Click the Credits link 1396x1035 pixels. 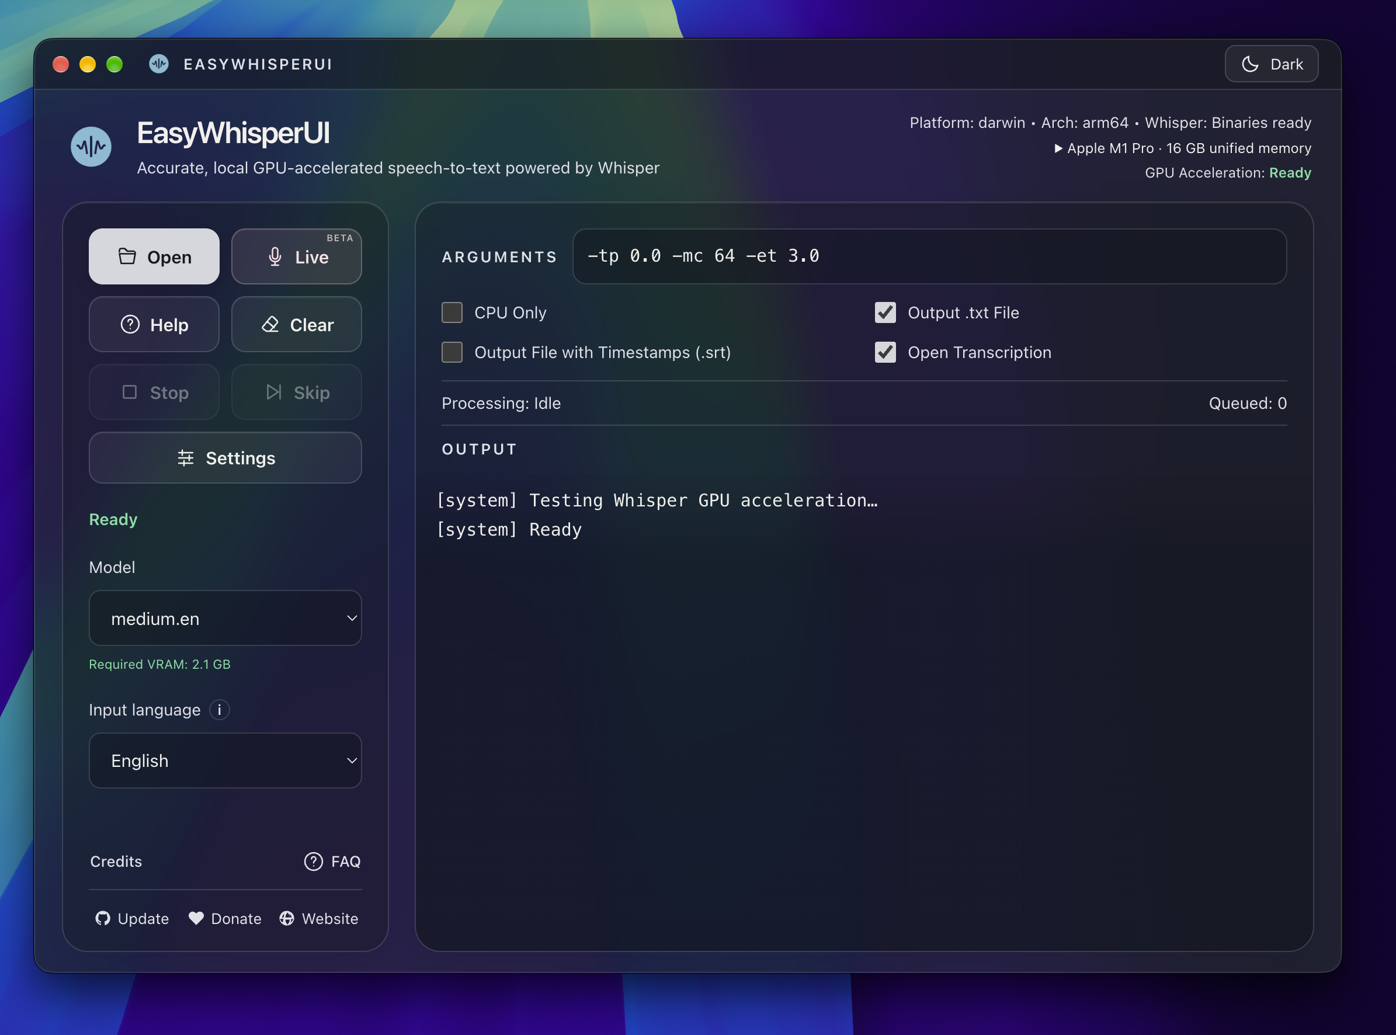click(116, 862)
